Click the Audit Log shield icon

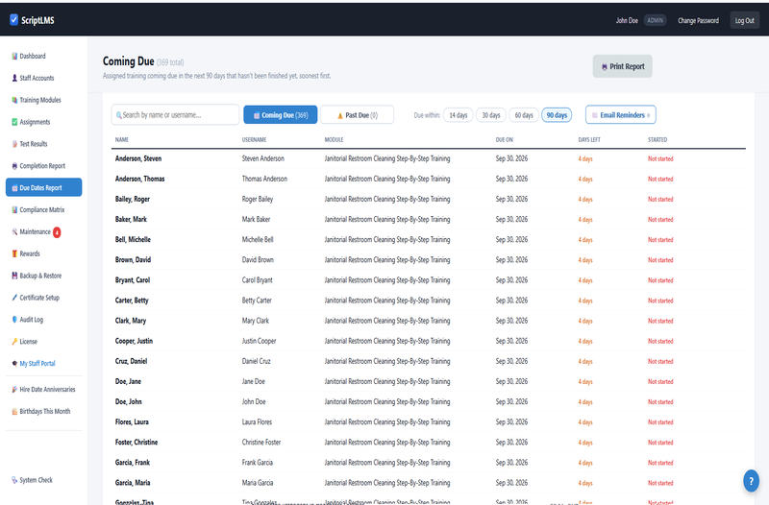pos(14,320)
